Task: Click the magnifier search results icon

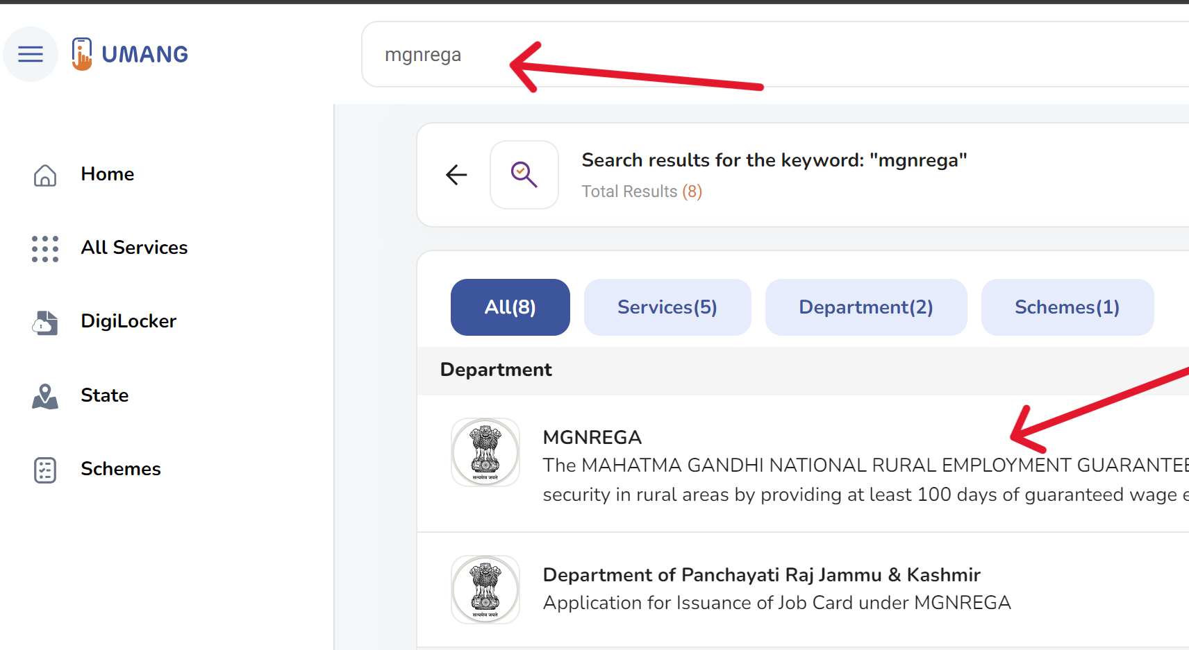Action: click(x=524, y=175)
